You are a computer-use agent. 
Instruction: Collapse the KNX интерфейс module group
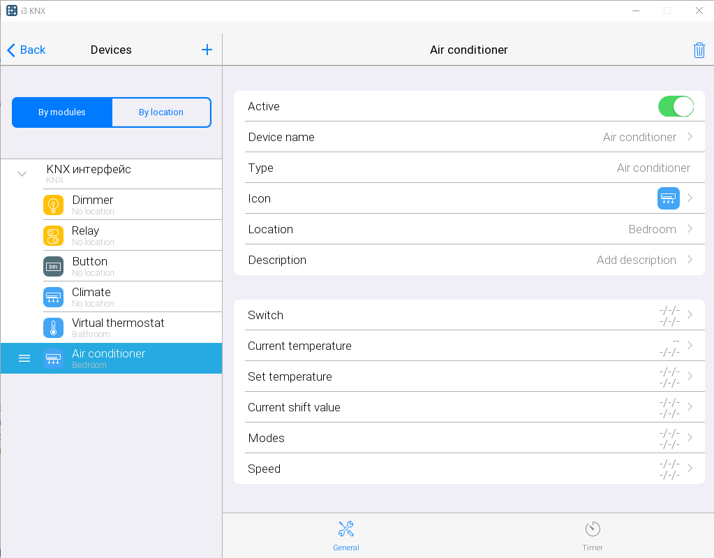click(x=22, y=174)
